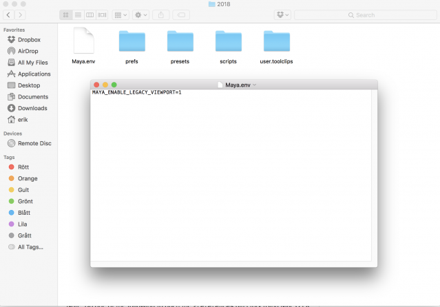This screenshot has height=307, width=440.
Task: Switch Finder to column view
Action: (x=90, y=15)
